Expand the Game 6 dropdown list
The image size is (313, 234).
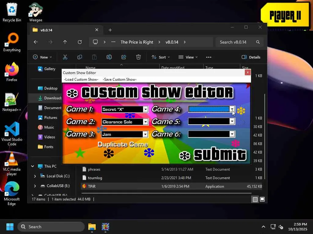[x=232, y=134]
